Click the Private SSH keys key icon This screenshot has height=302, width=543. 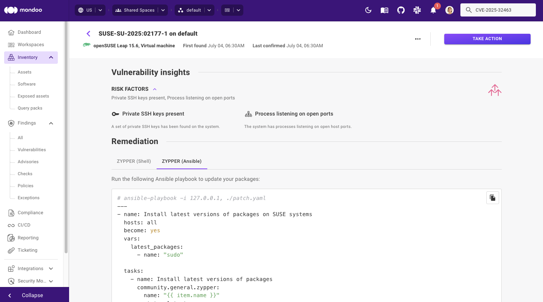[115, 114]
